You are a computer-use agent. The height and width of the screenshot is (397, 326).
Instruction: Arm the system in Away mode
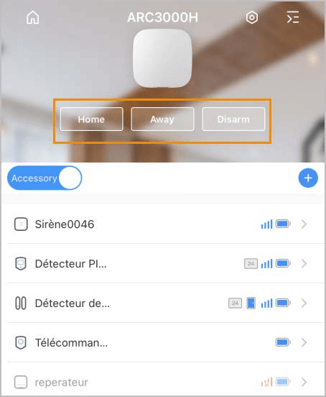tap(162, 119)
